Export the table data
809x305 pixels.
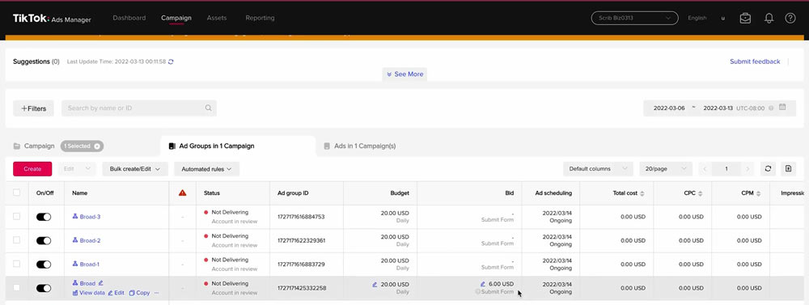coord(788,169)
